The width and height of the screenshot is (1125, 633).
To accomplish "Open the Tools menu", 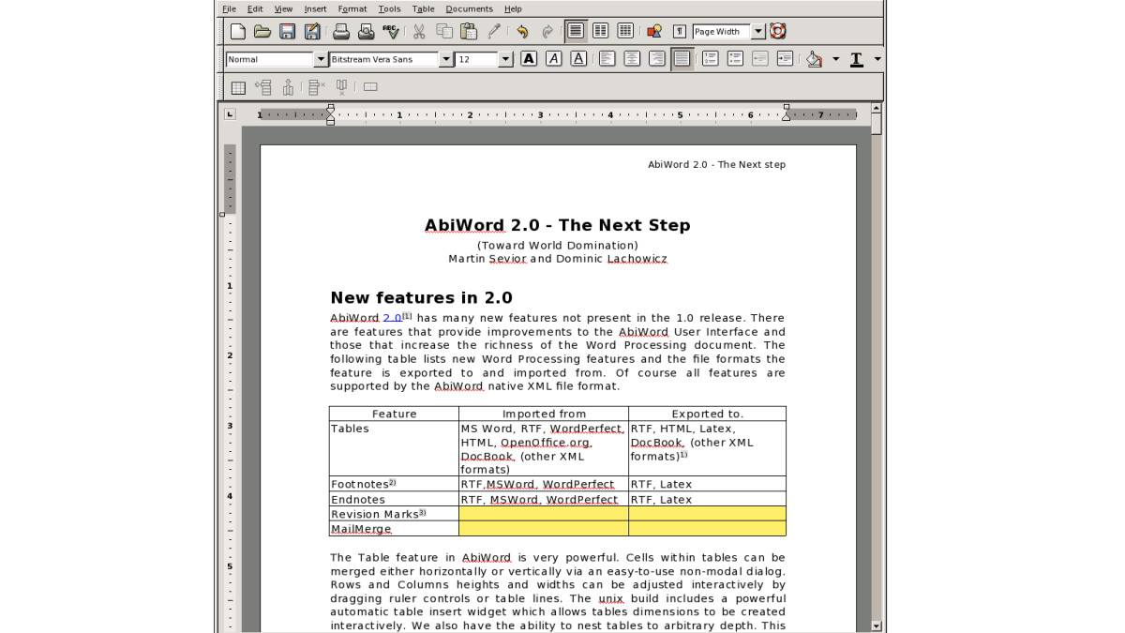I will point(389,8).
